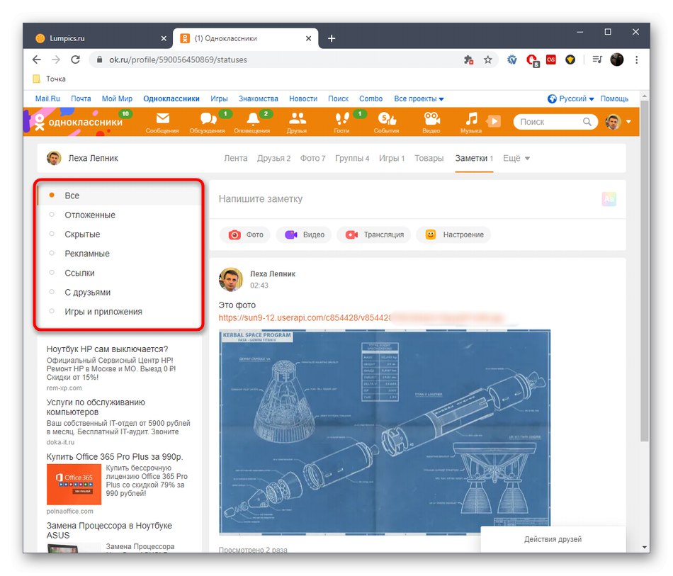673x576 pixels.
Task: Open the user avatar account dropdown arrow
Action: pos(628,122)
